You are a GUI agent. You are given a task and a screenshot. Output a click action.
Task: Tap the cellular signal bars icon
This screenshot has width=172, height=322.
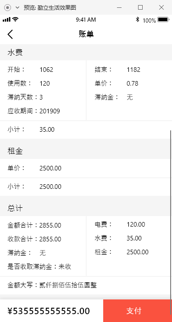pos(6,20)
